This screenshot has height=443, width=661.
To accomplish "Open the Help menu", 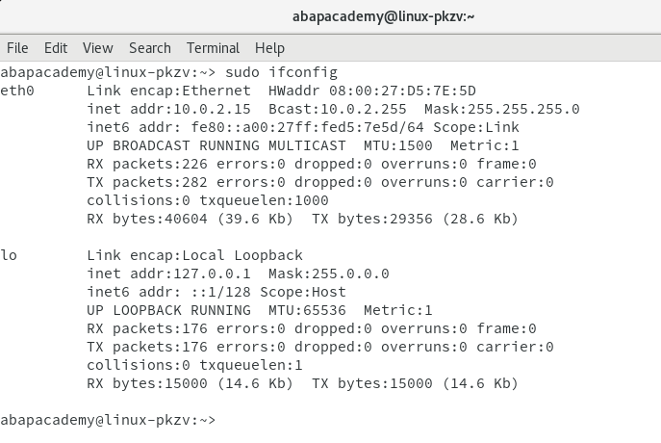I will click(269, 48).
